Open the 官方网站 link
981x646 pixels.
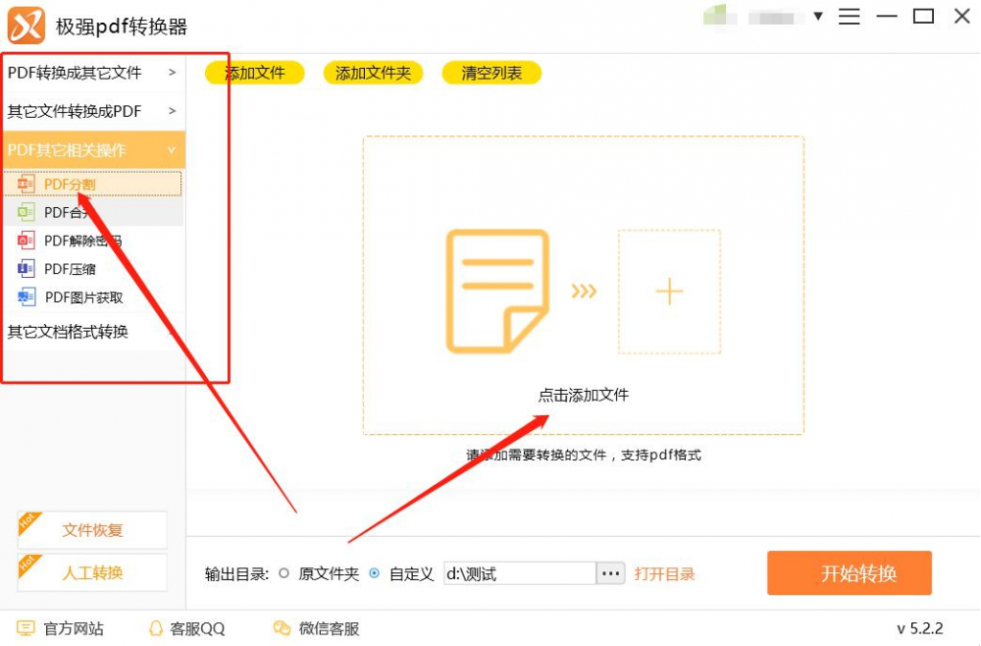point(74,628)
